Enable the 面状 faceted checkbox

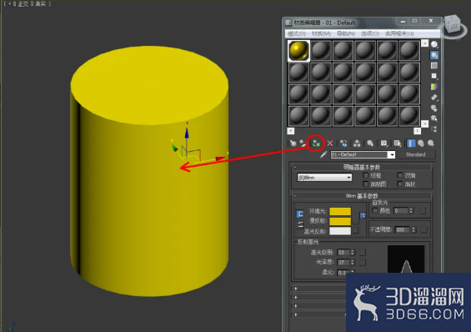pos(400,184)
